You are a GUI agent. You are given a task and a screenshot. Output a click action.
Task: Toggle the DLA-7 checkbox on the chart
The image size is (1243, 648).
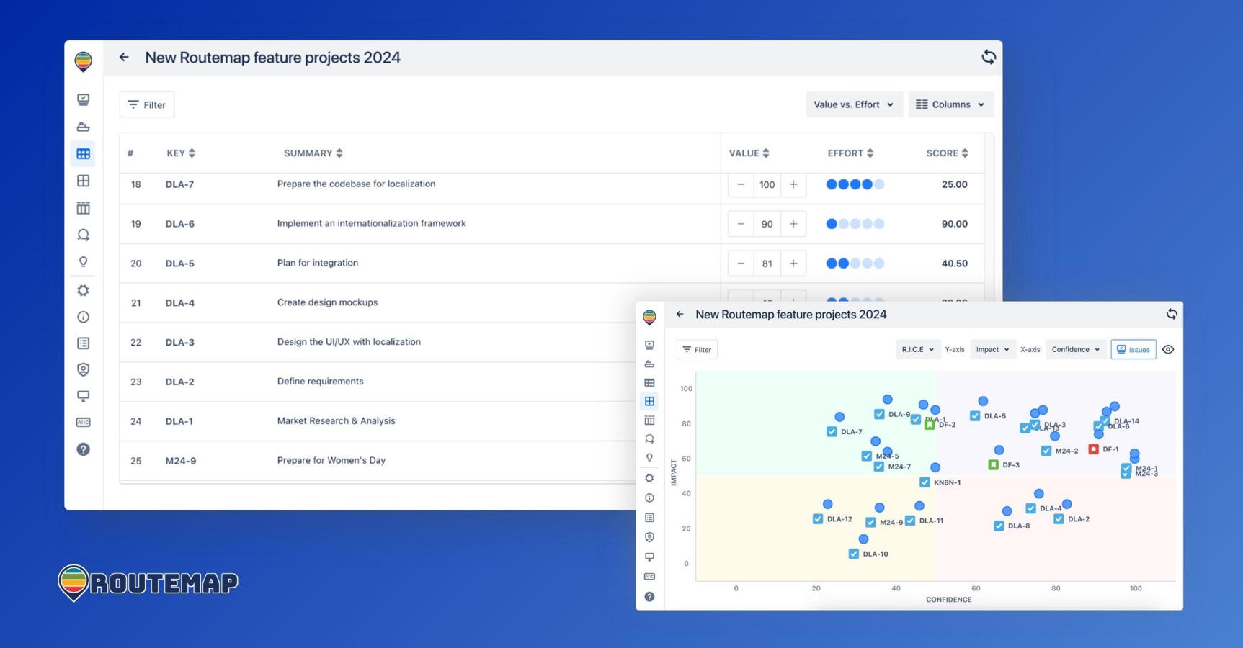tap(832, 432)
